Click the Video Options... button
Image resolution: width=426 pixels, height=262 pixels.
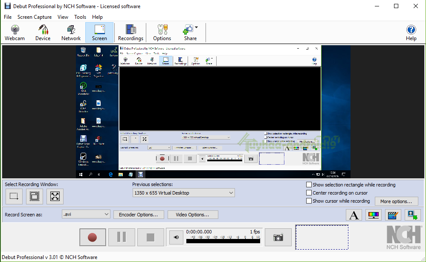(193, 215)
